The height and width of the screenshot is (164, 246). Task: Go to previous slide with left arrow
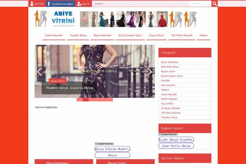39,72
